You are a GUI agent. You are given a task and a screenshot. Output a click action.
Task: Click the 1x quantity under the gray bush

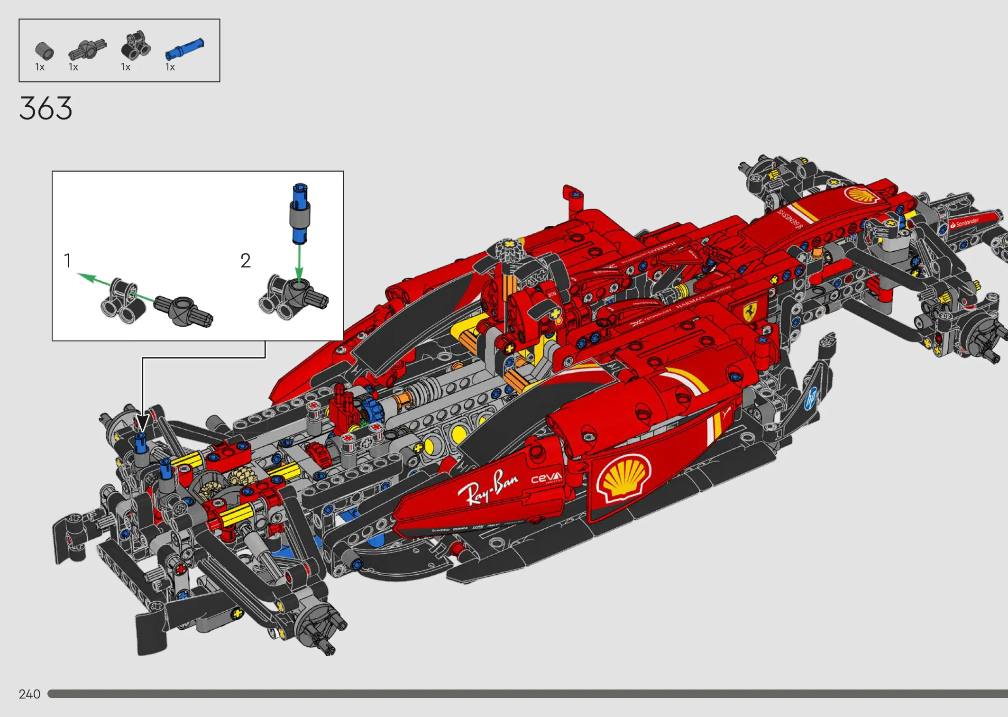40,67
